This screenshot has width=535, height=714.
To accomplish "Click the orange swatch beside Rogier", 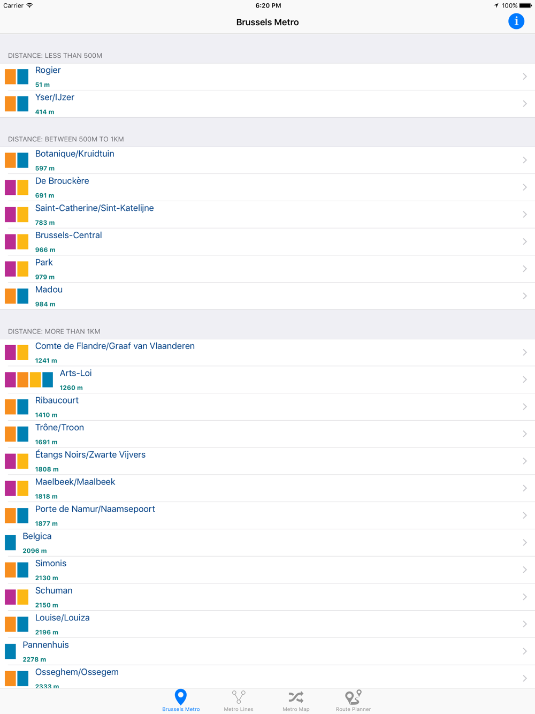I will [10, 77].
